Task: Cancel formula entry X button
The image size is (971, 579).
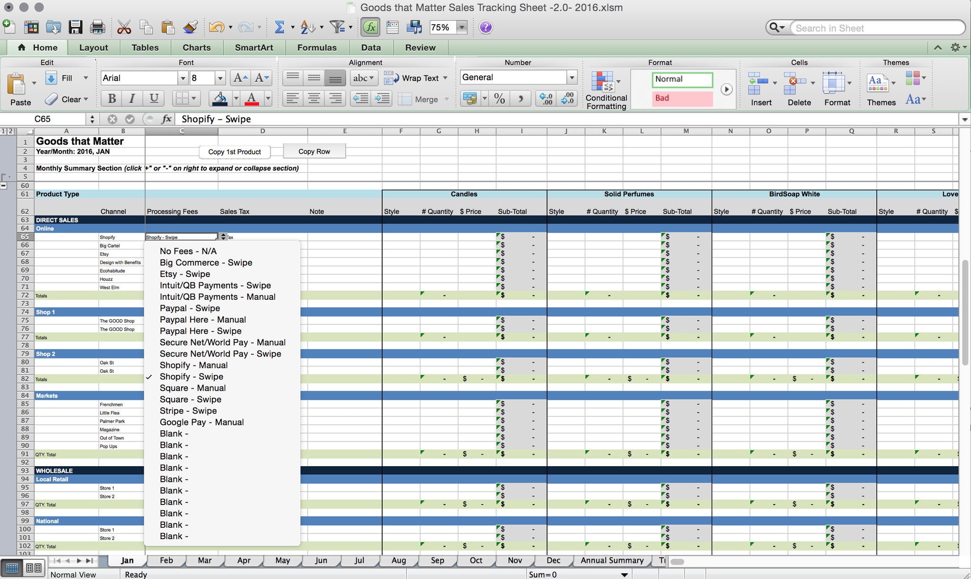Action: tap(112, 119)
